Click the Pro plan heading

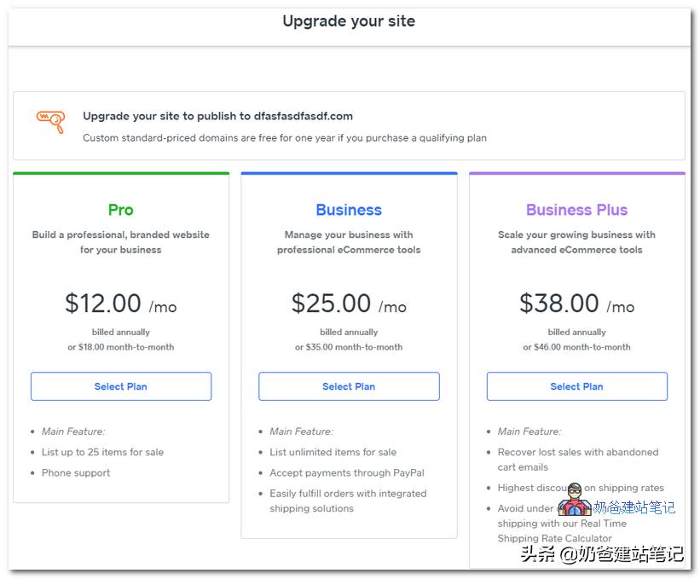(x=121, y=210)
